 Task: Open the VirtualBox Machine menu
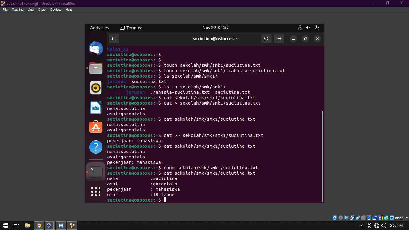[17, 10]
